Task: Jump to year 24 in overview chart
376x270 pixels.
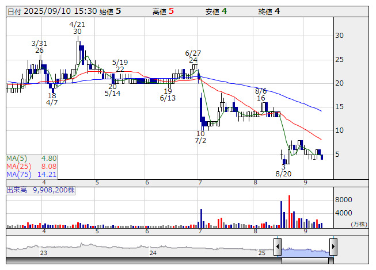Action: pyautogui.click(x=153, y=253)
